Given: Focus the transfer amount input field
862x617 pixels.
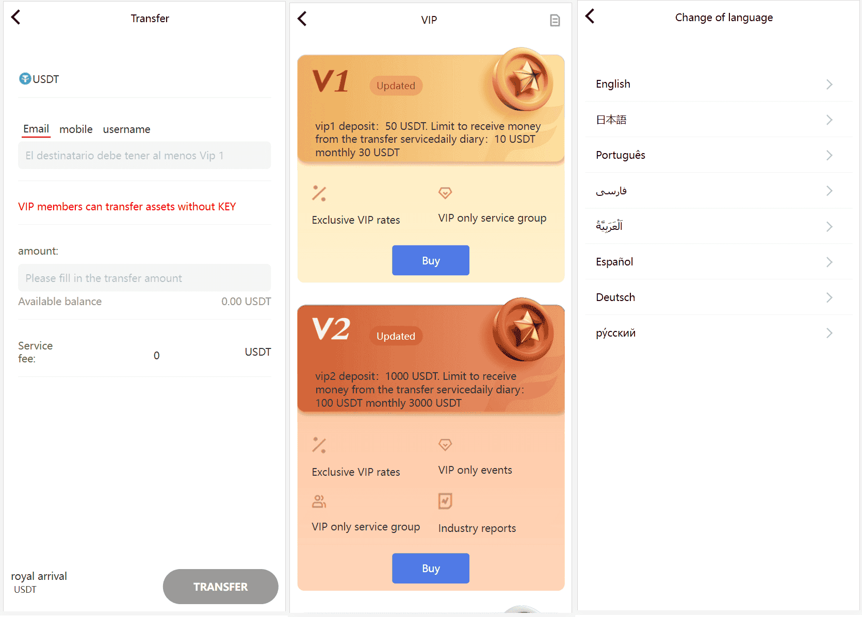Looking at the screenshot, I should [x=144, y=278].
